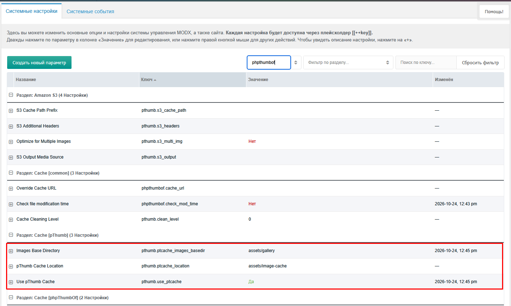Image resolution: width=511 pixels, height=306 pixels.
Task: Click the Раздел: Amazon S3 group title
Action: 52,95
